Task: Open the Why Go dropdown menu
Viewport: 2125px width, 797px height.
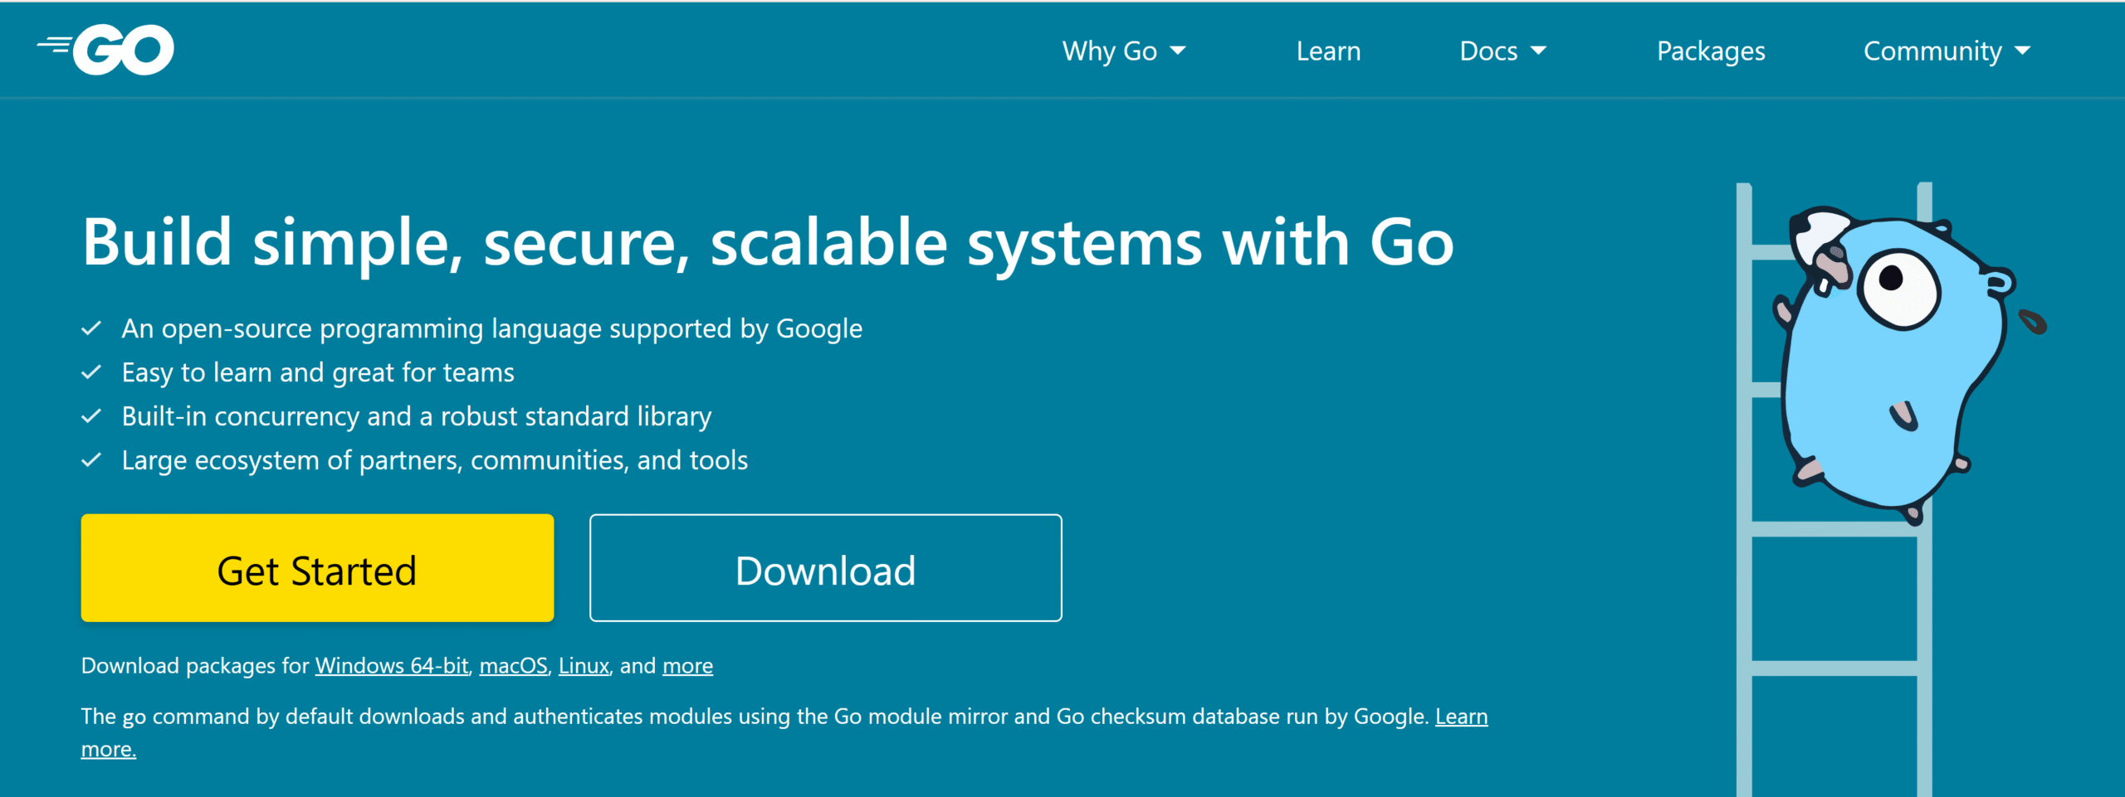Action: coord(1124,51)
